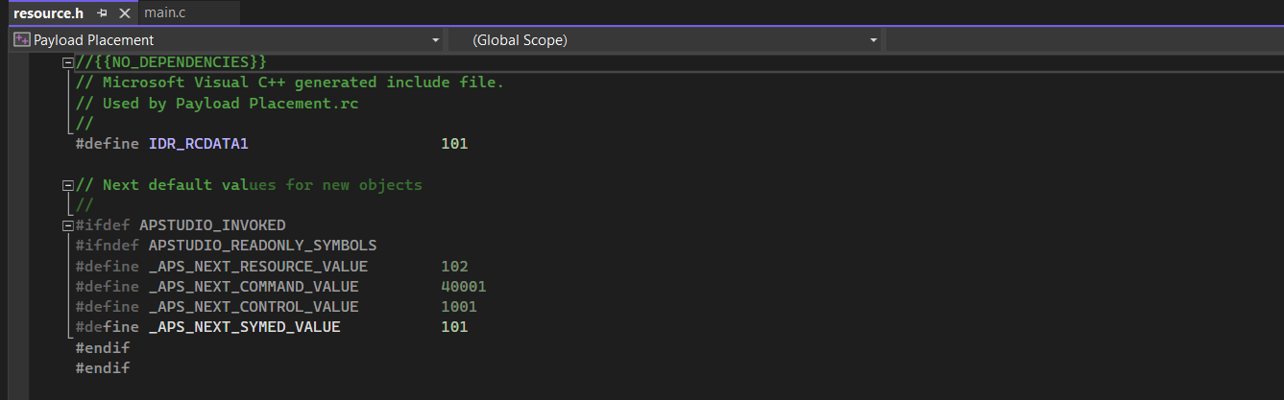Pin the resource.h tab
The height and width of the screenshot is (400, 1284).
point(103,13)
